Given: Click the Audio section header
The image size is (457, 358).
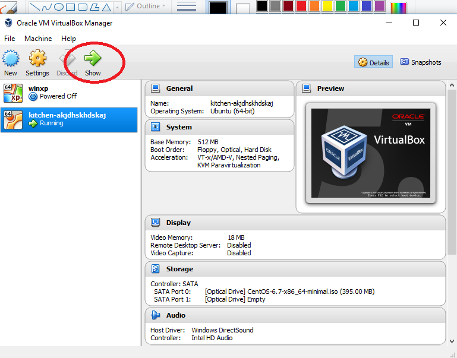Looking at the screenshot, I should [x=295, y=315].
